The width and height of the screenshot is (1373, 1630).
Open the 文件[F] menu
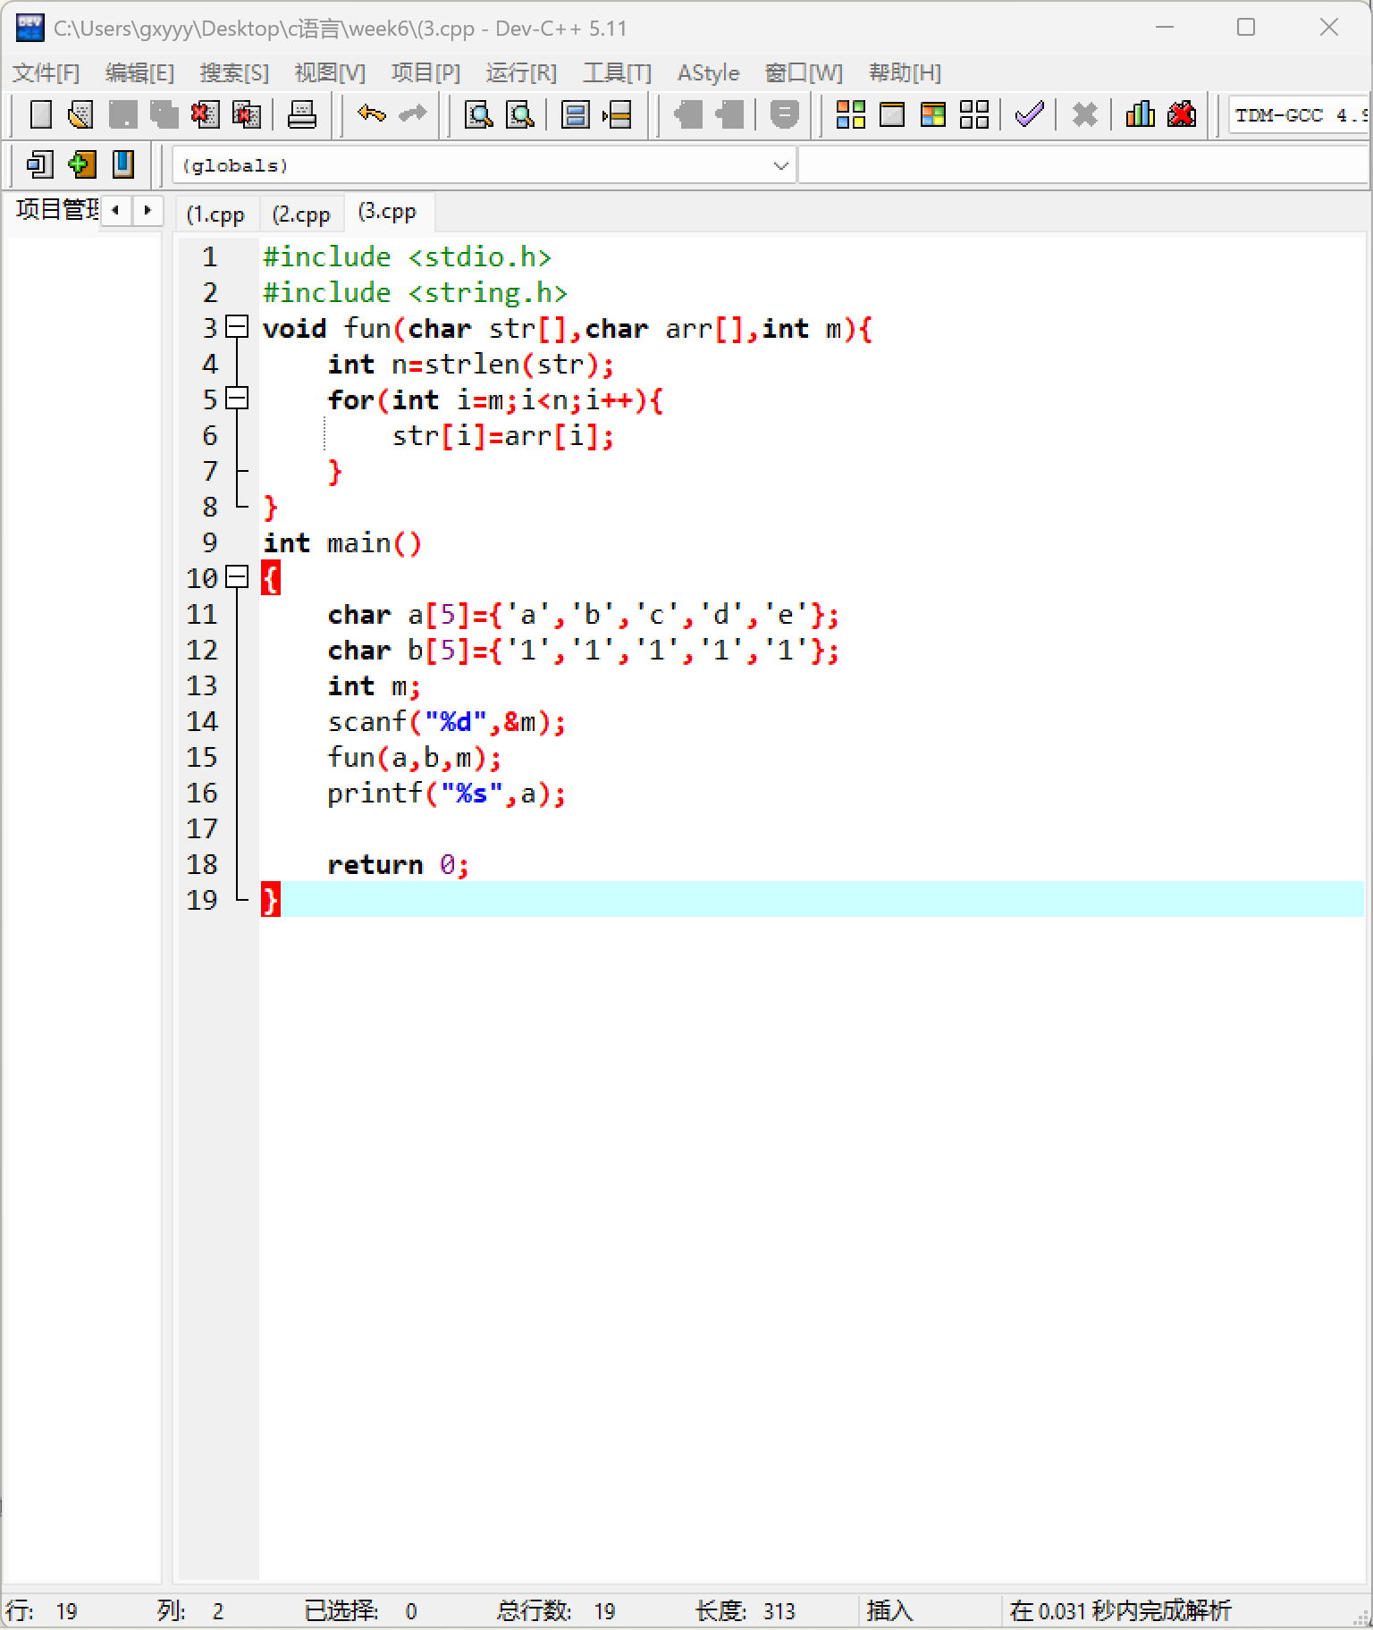46,72
